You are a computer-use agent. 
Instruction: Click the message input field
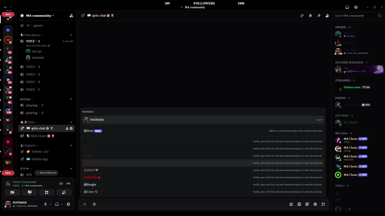tap(189, 204)
